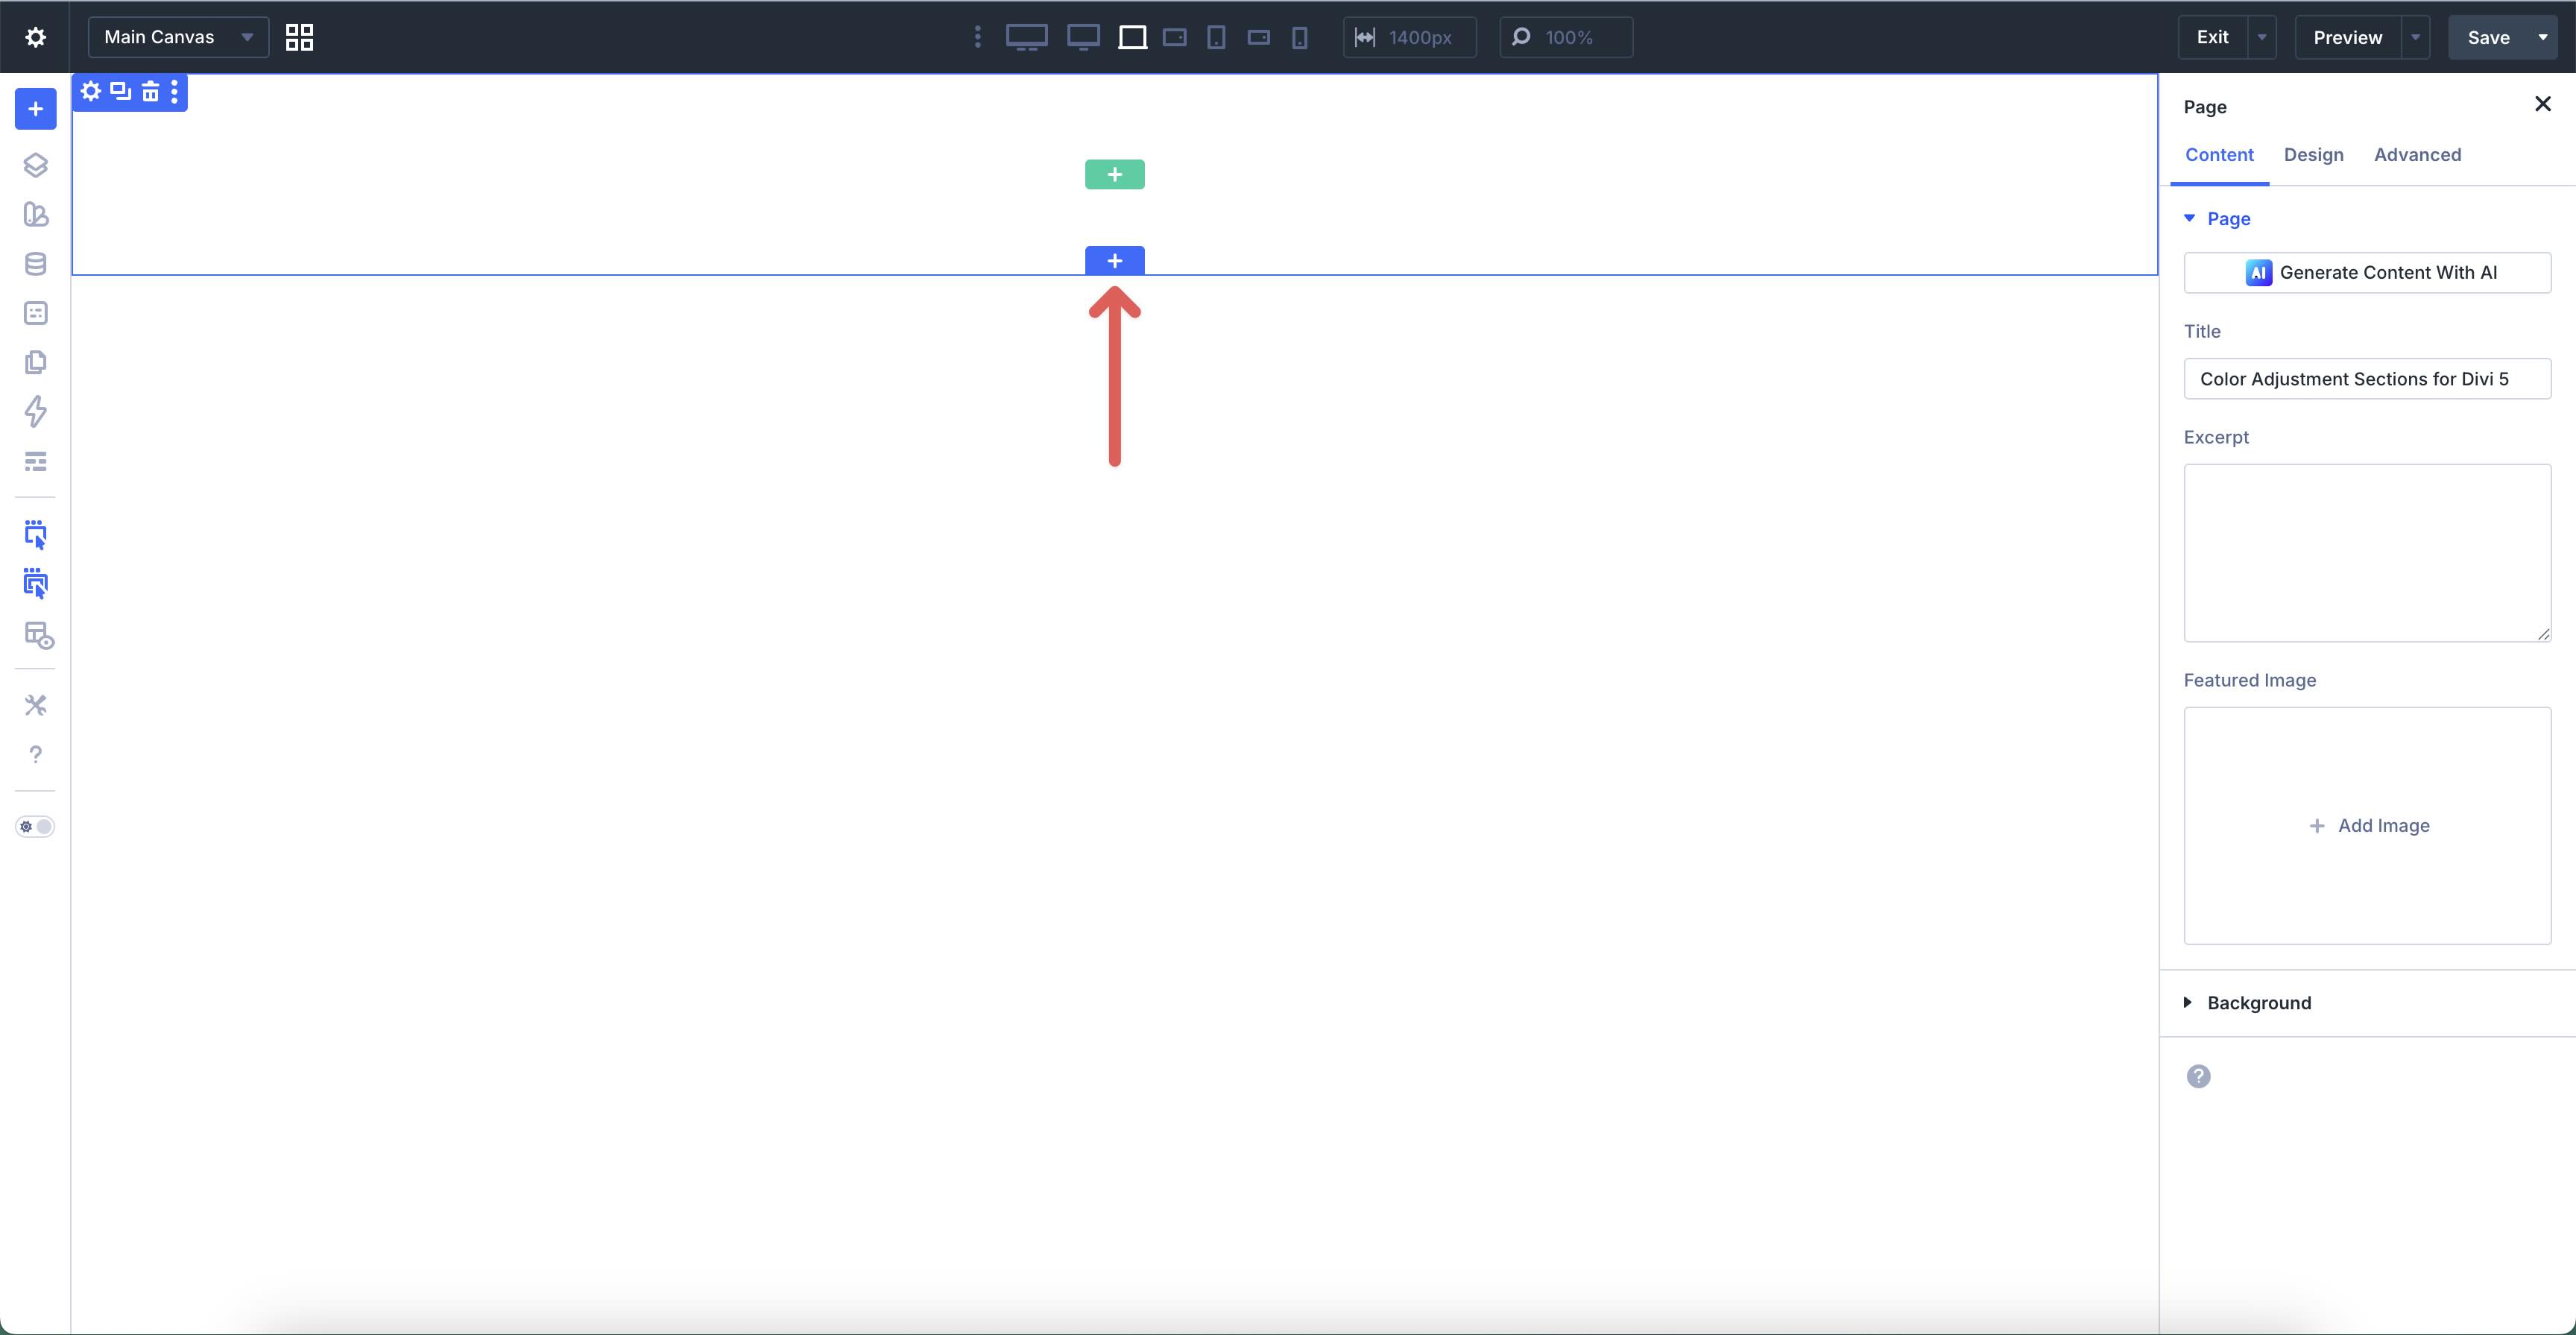This screenshot has height=1335, width=2576.
Task: Switch to tablet view in the responsive toolbar
Action: 1216,37
